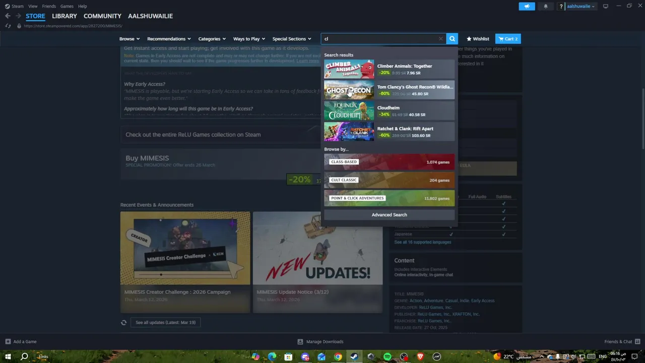
Task: Click the help question mark icon
Action: coord(561,6)
